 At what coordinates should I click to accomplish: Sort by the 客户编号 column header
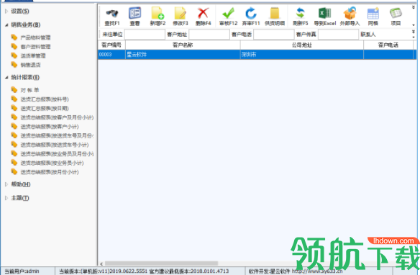tap(111, 45)
